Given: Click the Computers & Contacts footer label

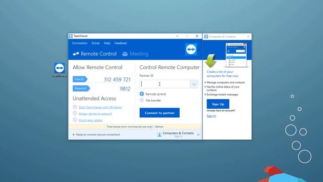Looking at the screenshot, I should 178,133.
